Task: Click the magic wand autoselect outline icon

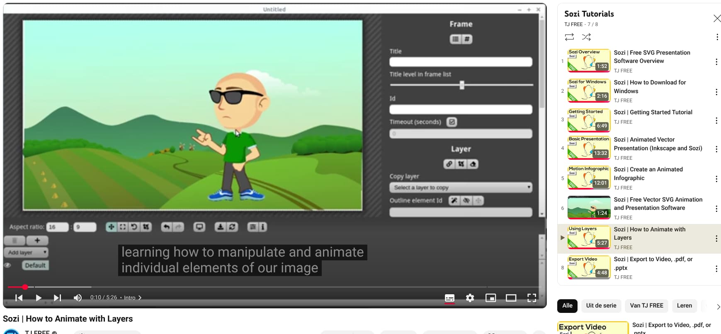Action: [454, 201]
